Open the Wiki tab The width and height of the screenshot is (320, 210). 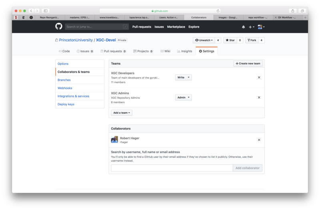165,51
